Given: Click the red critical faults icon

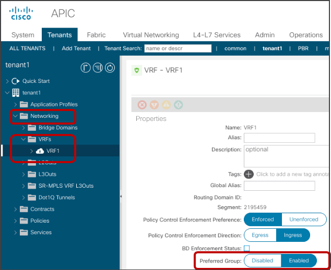Looking at the screenshot, I should 142,105.
